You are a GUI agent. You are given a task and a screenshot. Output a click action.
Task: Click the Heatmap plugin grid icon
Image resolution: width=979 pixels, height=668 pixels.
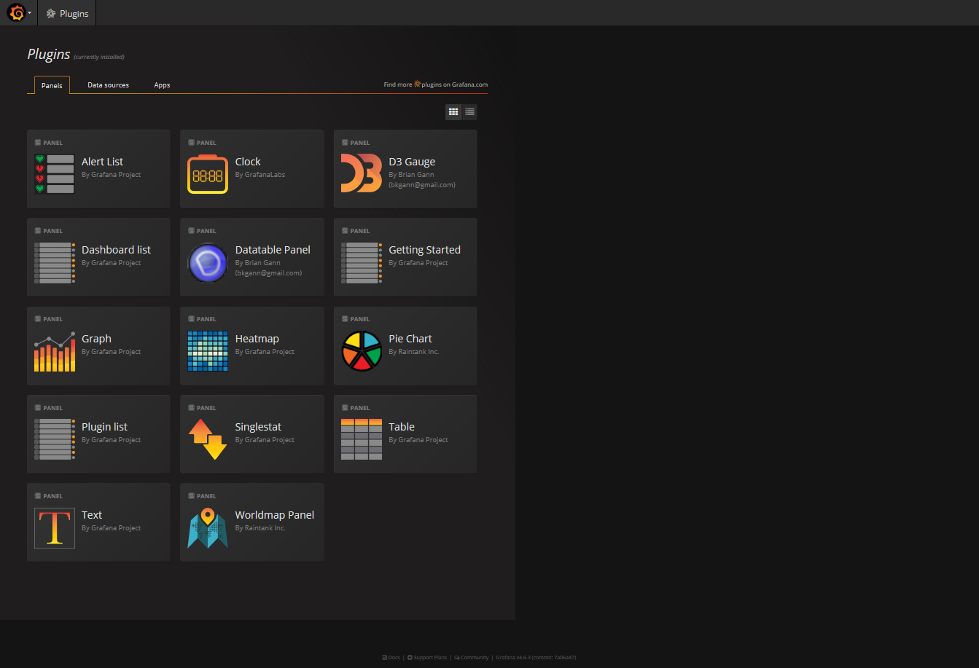point(208,350)
